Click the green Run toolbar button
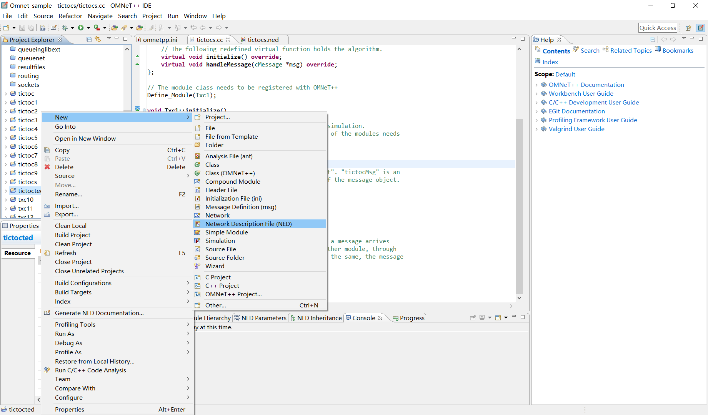Screen dimensions: 708x415 [x=81, y=28]
